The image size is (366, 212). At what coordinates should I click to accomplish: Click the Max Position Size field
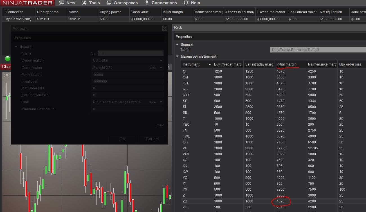[x=128, y=95]
